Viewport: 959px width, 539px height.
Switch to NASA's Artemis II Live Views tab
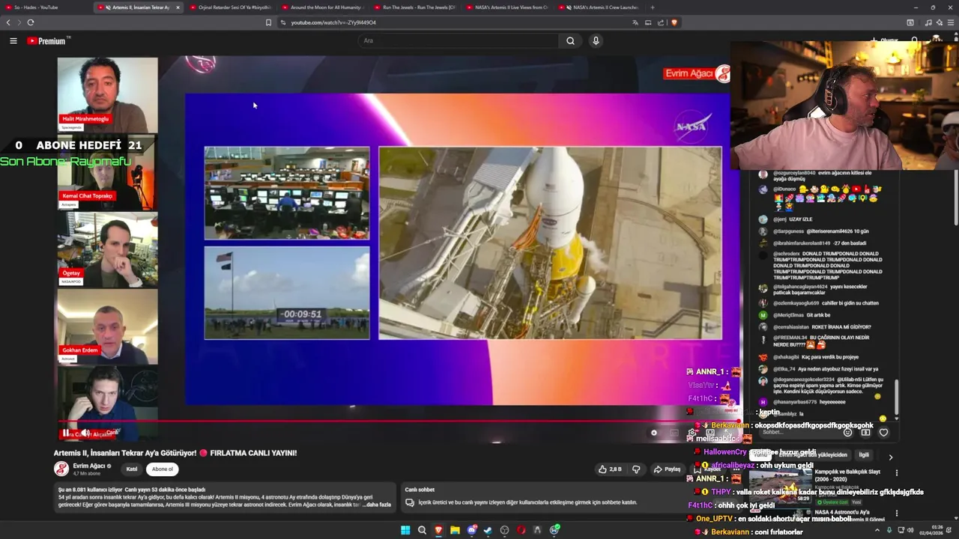click(506, 7)
